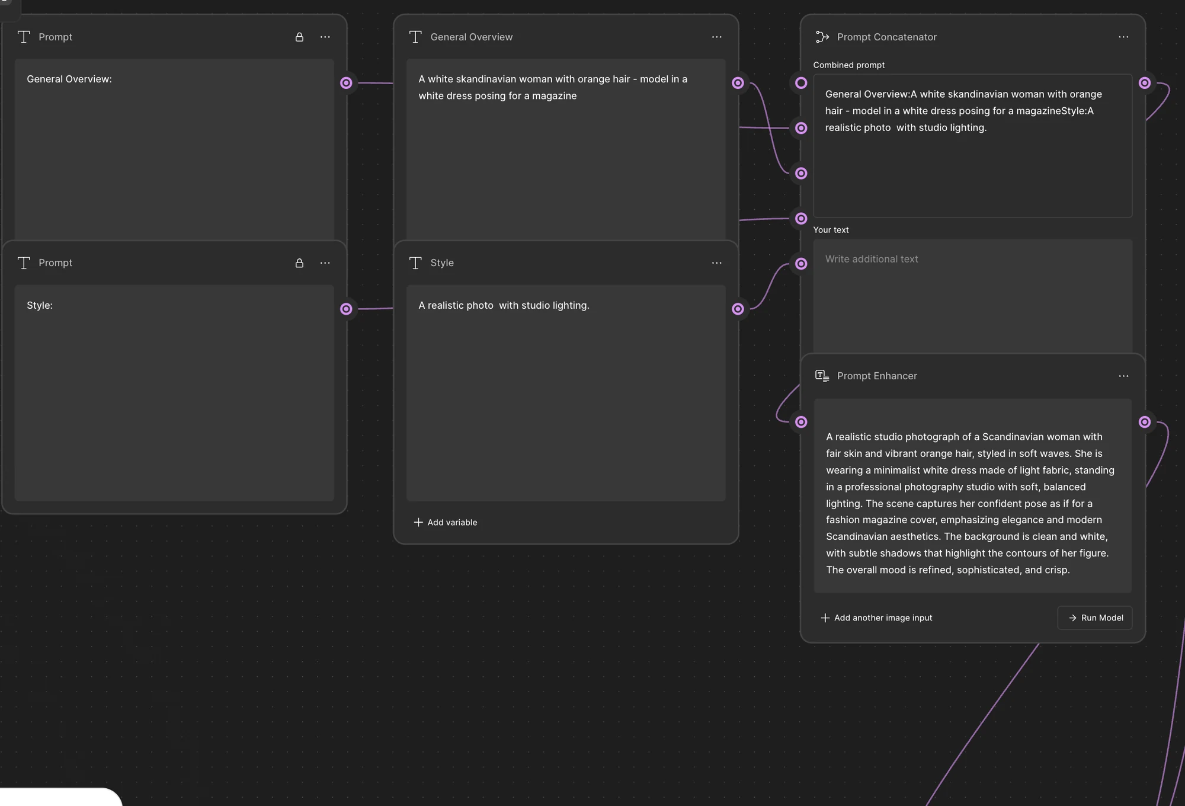The height and width of the screenshot is (806, 1185).
Task: Click the 'Write additional text' input field
Action: pos(972,296)
